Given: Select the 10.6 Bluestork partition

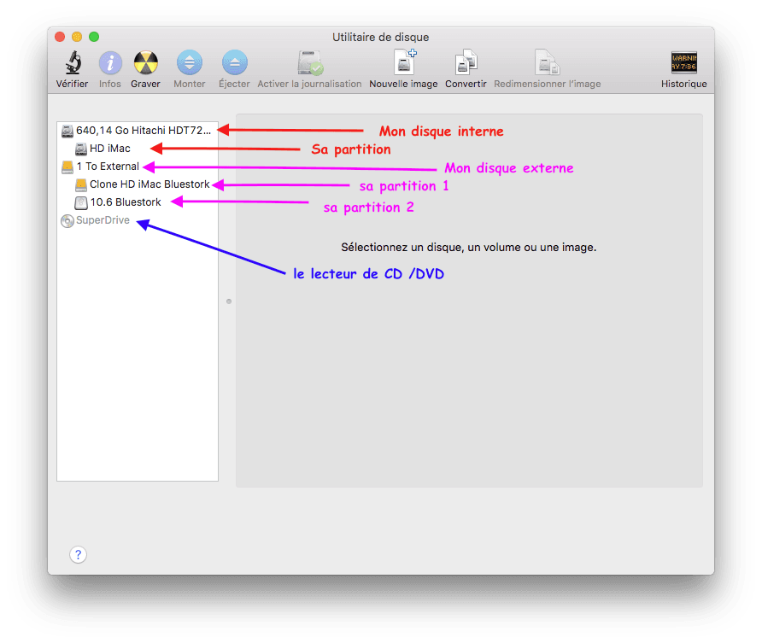Looking at the screenshot, I should click(x=138, y=202).
